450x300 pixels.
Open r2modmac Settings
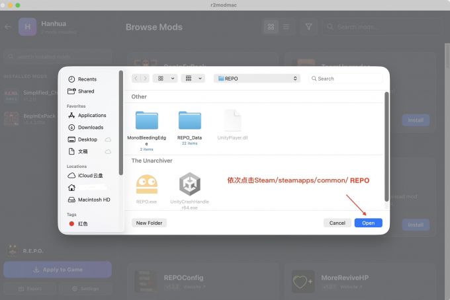[x=85, y=289]
